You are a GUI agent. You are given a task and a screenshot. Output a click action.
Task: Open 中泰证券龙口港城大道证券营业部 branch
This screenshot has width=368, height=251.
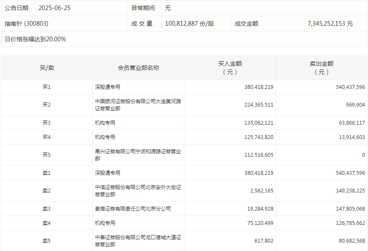[138, 241]
